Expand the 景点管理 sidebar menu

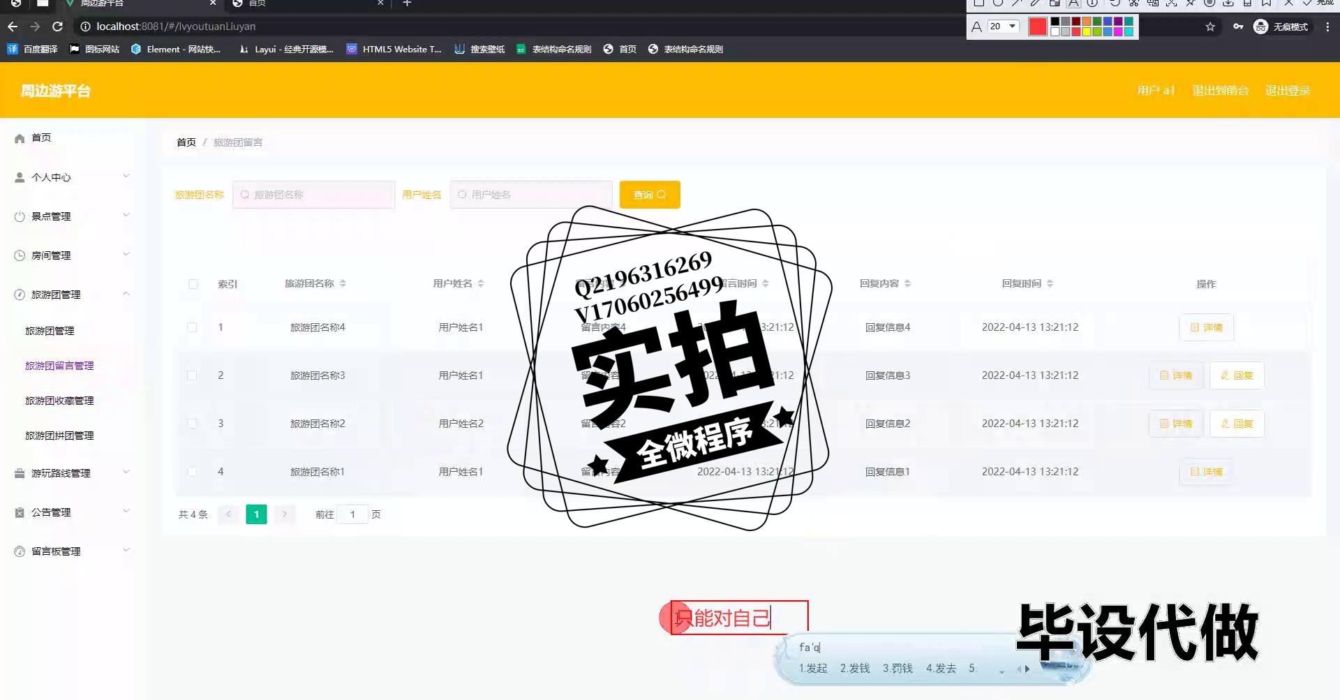[x=126, y=215]
